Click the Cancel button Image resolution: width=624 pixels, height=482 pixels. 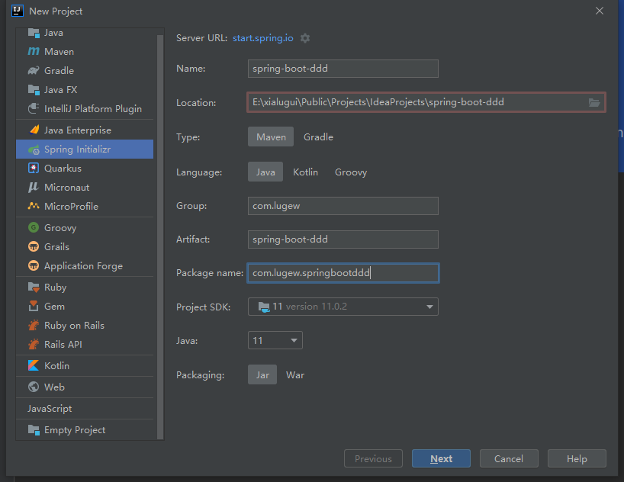tap(509, 458)
